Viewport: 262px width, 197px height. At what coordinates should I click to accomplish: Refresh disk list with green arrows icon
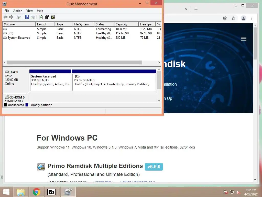coord(41,17)
